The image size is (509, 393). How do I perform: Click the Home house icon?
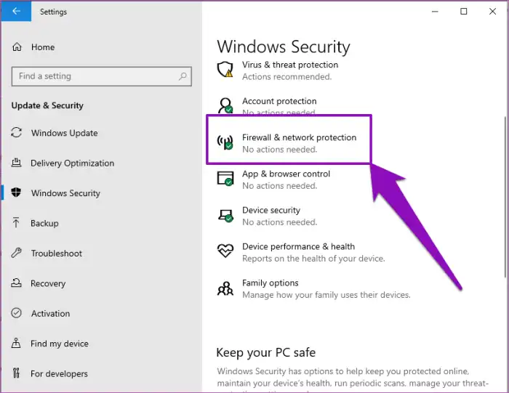17,47
